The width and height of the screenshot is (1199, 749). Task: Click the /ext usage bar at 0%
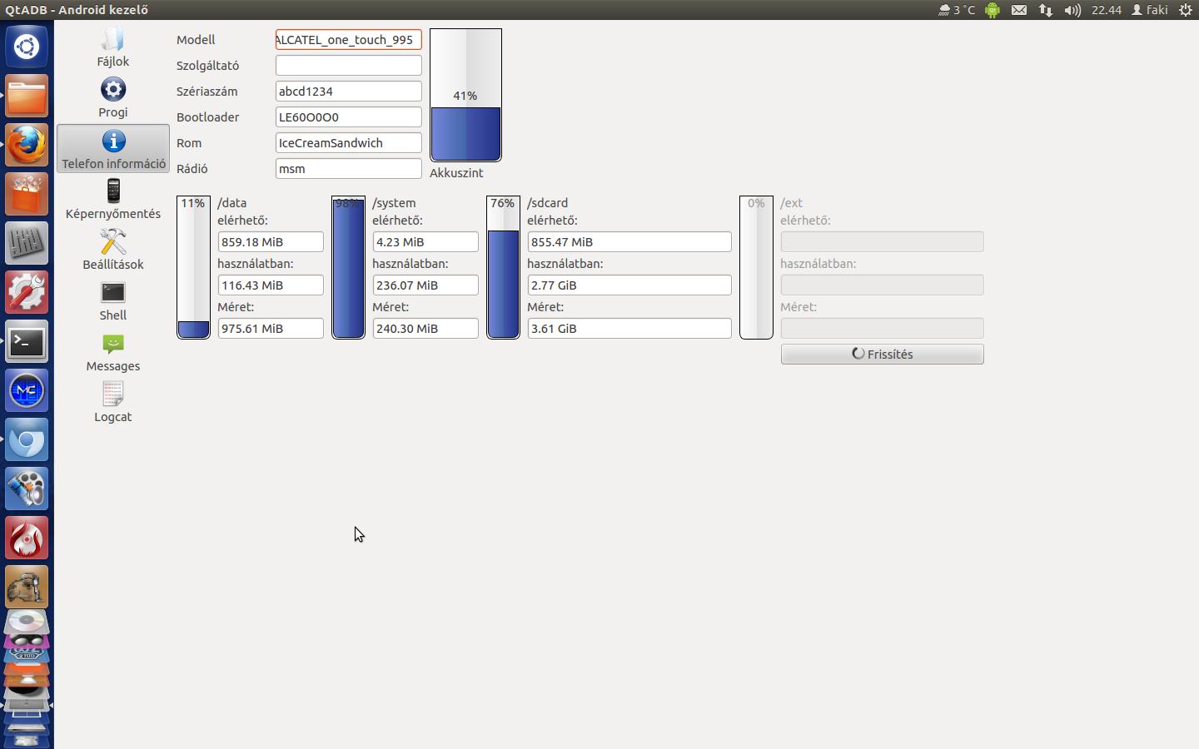[756, 267]
